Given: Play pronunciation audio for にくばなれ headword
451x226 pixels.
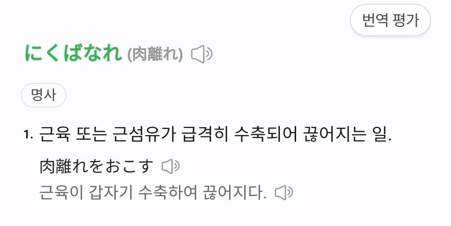Looking at the screenshot, I should 202,54.
